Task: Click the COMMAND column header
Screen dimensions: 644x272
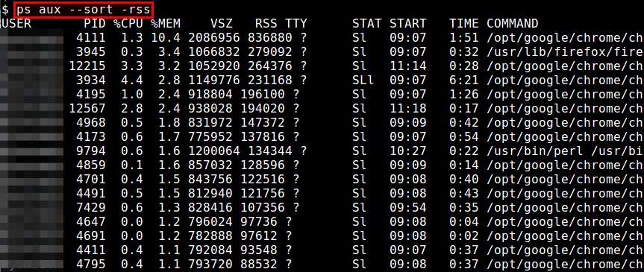Action: [x=512, y=23]
